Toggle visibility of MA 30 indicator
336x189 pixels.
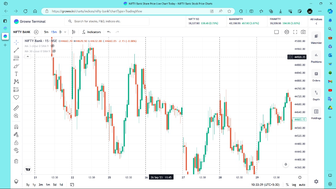54,51
